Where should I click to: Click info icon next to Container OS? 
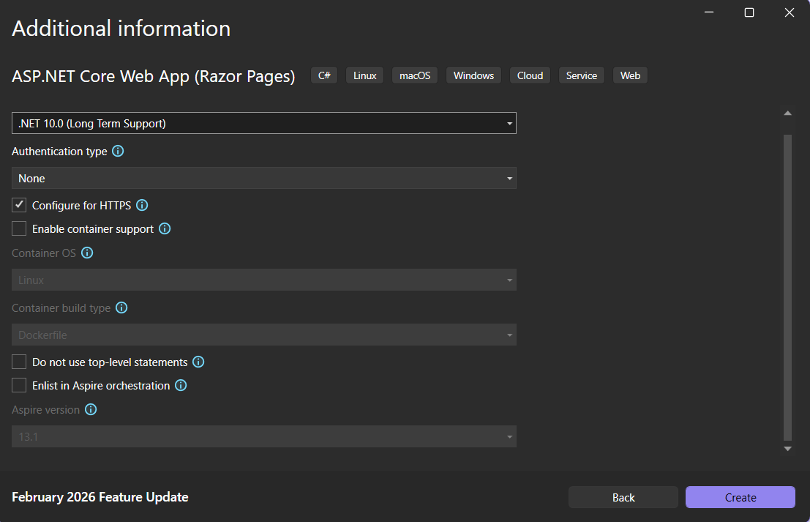tap(87, 253)
